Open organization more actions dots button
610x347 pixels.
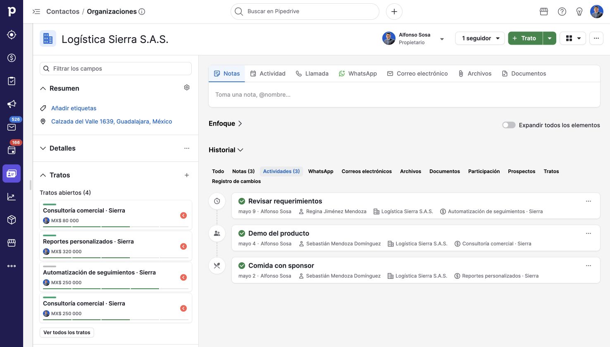596,38
